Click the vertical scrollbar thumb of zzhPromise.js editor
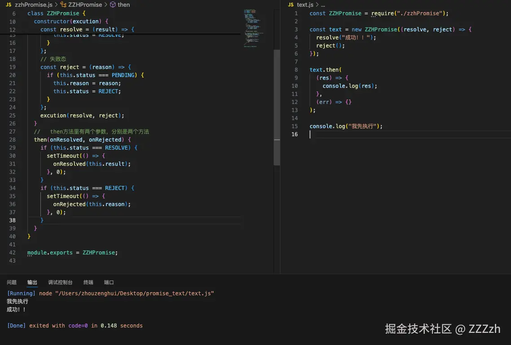This screenshot has width=511, height=345. point(277,108)
